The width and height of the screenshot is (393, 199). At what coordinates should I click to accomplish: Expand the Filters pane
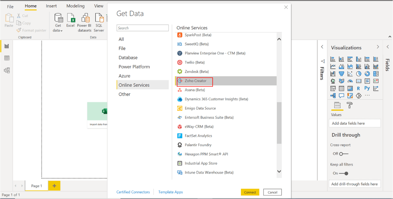pos(322,46)
